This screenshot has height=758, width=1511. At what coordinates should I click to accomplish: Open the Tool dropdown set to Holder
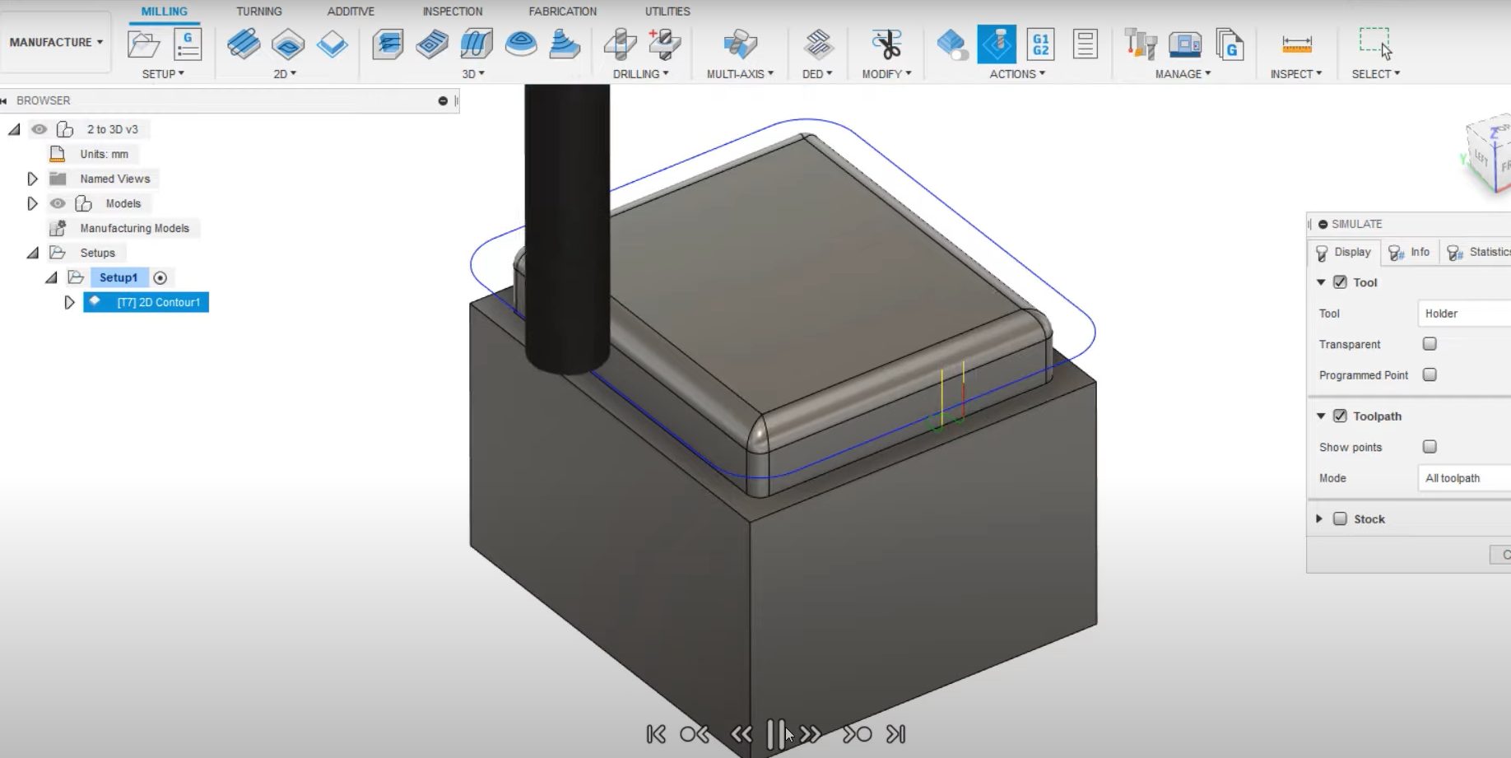1463,313
